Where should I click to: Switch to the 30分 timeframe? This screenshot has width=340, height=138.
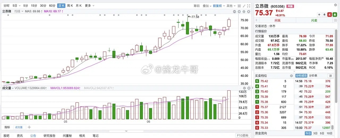tap(43, 6)
